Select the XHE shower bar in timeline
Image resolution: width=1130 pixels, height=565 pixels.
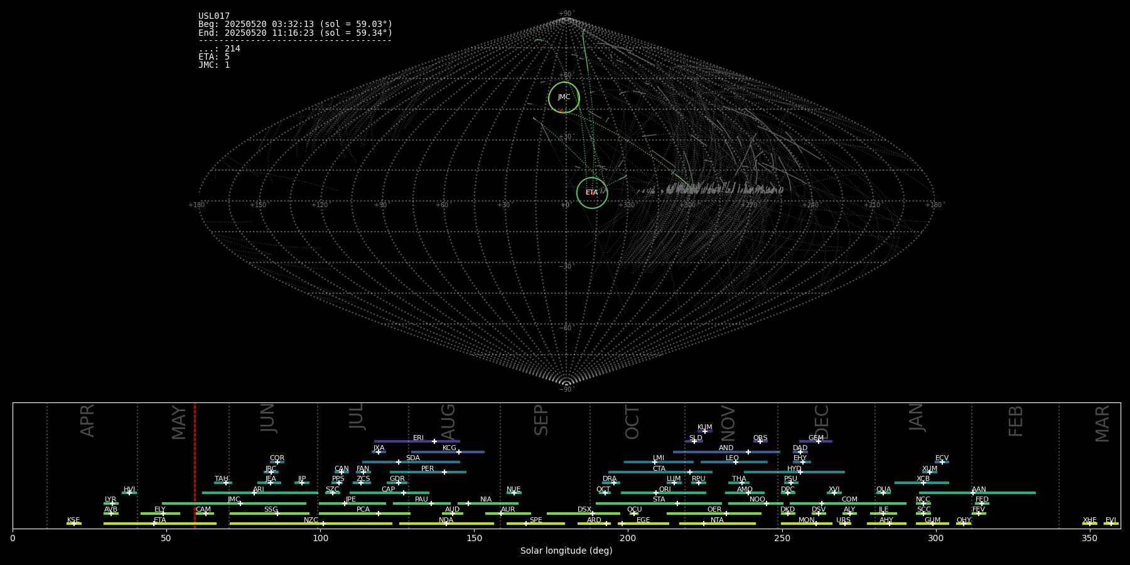click(1090, 524)
